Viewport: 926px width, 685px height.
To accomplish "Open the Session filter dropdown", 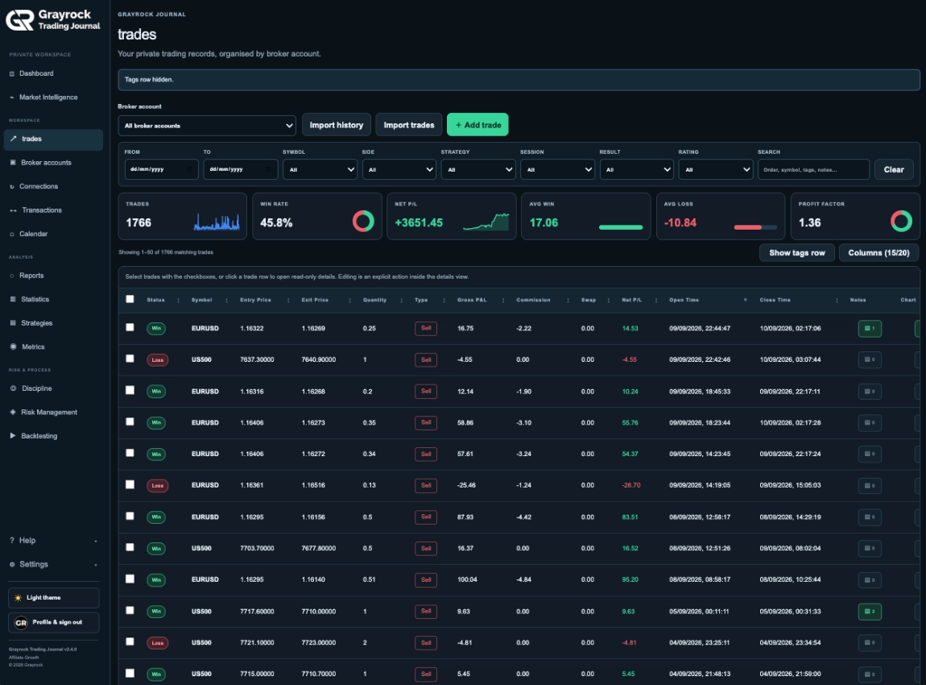I will [557, 169].
